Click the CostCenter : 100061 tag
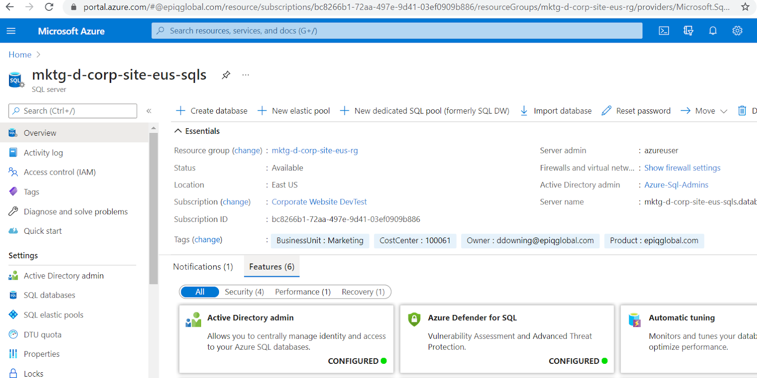 coord(415,241)
